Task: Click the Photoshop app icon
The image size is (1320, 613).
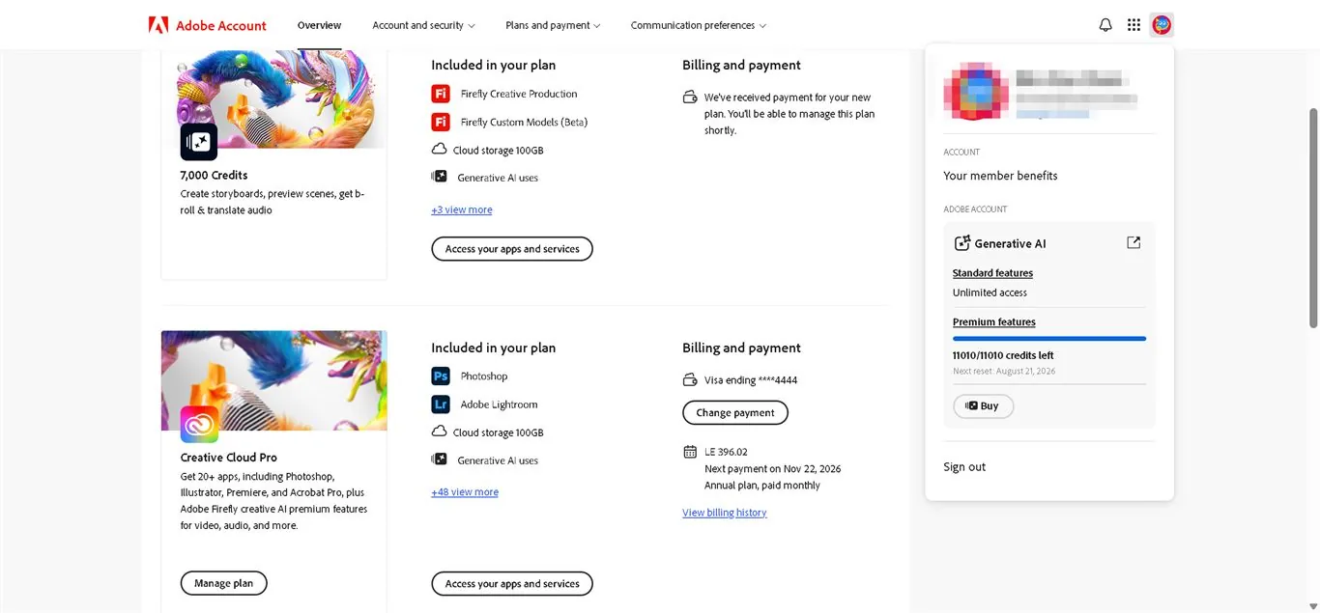Action: pos(441,376)
